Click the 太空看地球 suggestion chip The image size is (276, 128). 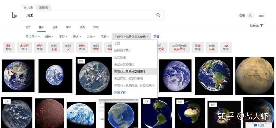(25, 47)
